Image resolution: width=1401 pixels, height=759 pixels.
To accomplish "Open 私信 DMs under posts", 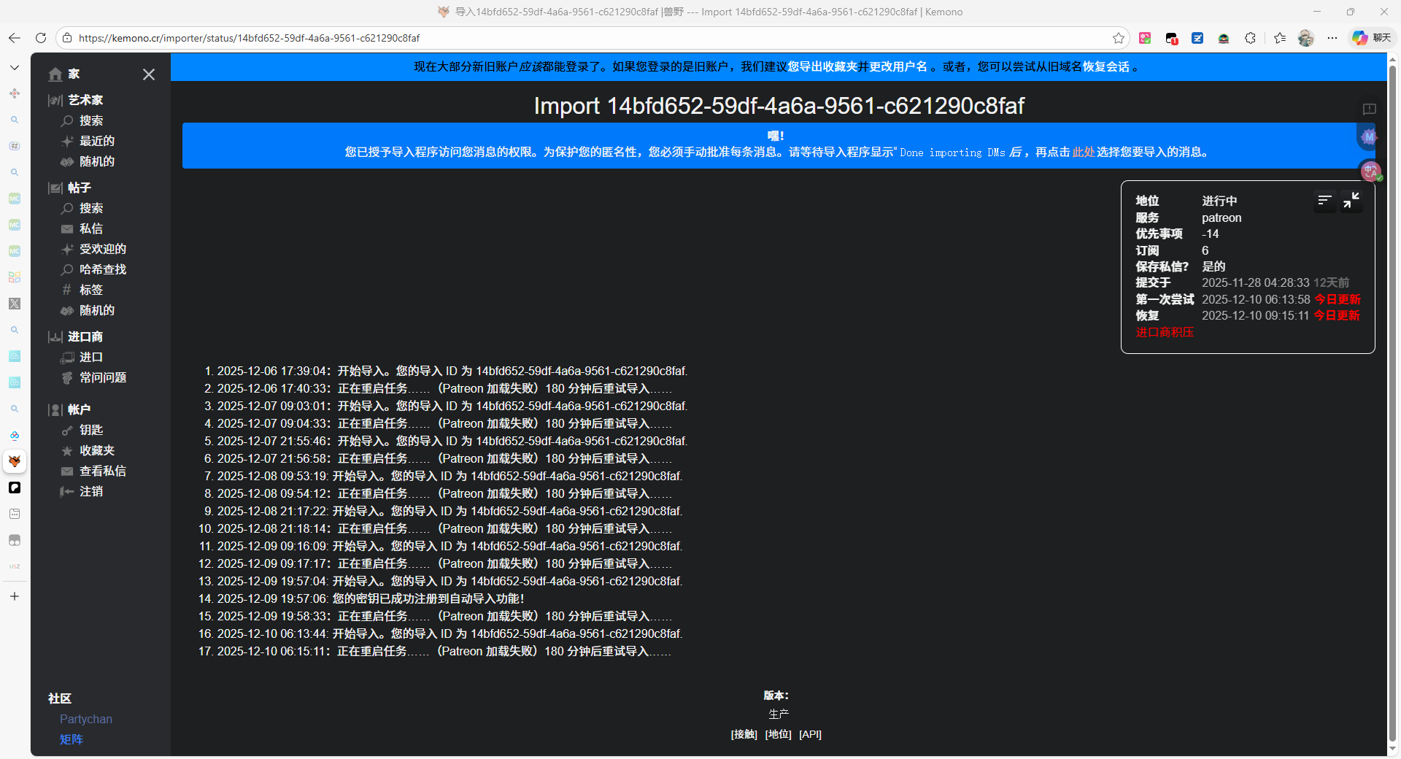I will tap(90, 229).
